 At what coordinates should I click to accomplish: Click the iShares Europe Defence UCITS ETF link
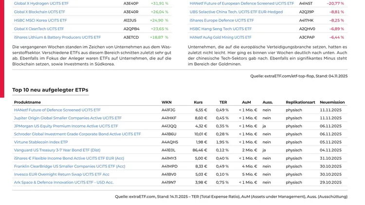point(221,20)
